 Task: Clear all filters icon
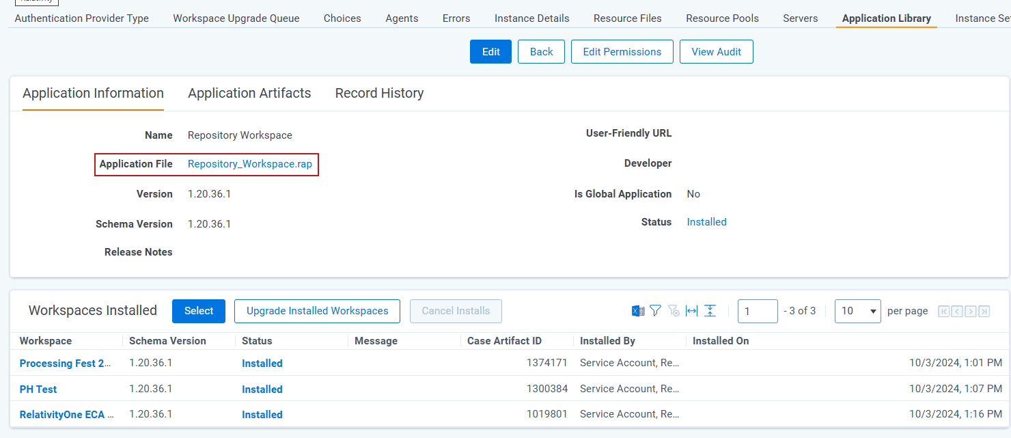pos(674,311)
